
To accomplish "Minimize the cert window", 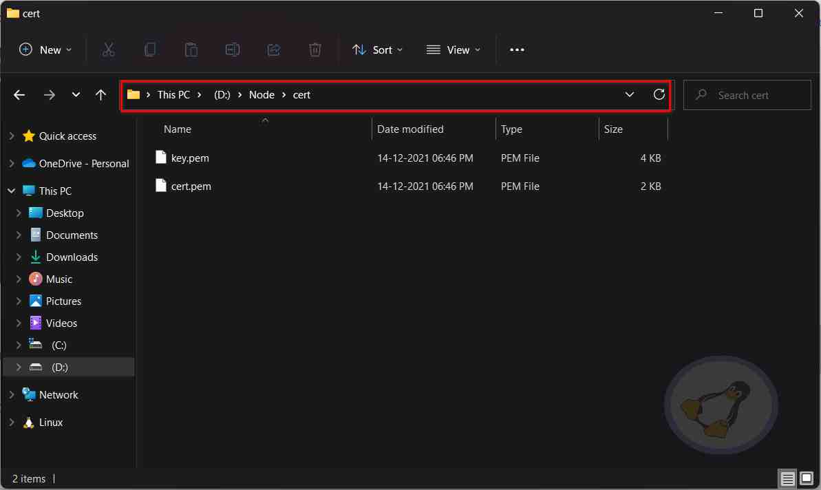I will pyautogui.click(x=718, y=13).
